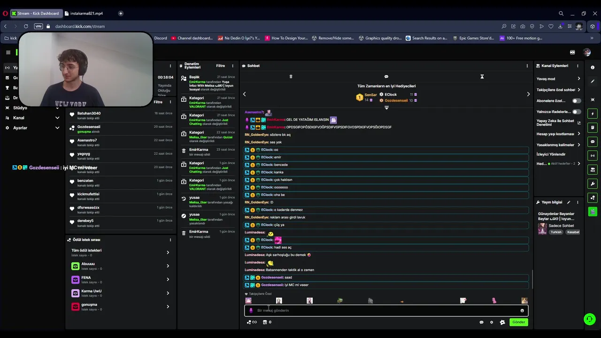Image resolution: width=601 pixels, height=338 pixels.
Task: Open Channel dashboard bookmark
Action: point(192,38)
